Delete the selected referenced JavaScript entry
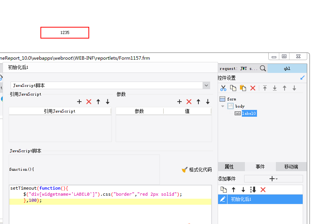 click(89, 102)
